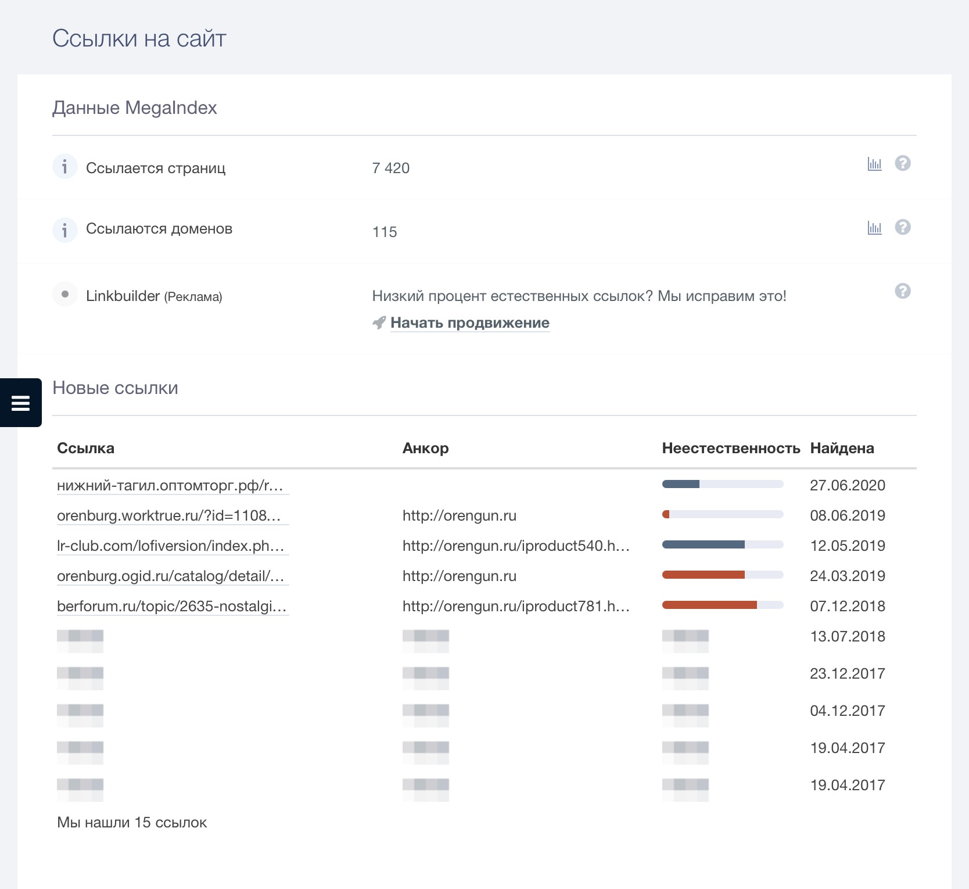Click the rocket icon before Начать продвижение
The height and width of the screenshot is (889, 969).
coord(379,322)
